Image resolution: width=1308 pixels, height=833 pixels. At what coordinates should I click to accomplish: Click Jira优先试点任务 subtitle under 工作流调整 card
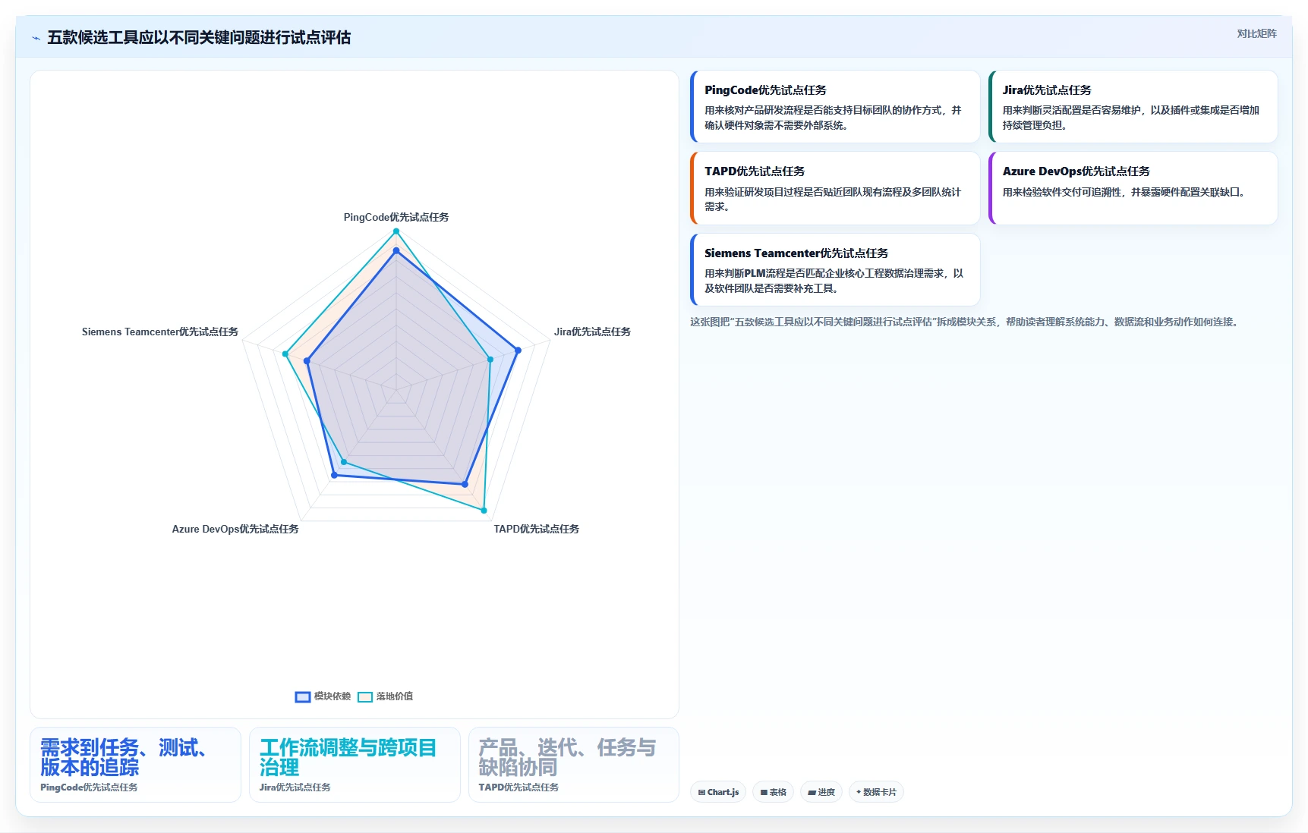coord(295,787)
